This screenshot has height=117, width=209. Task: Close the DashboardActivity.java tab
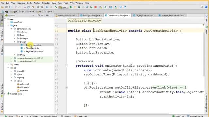129,15
